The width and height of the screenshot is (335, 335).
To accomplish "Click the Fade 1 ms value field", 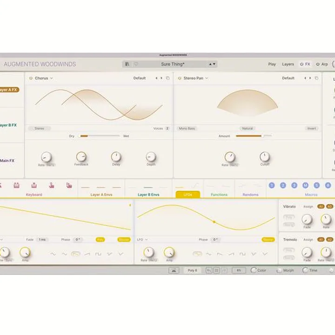I will [42, 240].
